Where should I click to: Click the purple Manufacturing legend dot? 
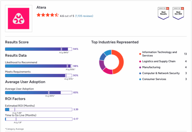coord(140,67)
